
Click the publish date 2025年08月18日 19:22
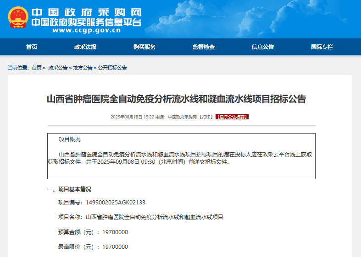click(132, 117)
